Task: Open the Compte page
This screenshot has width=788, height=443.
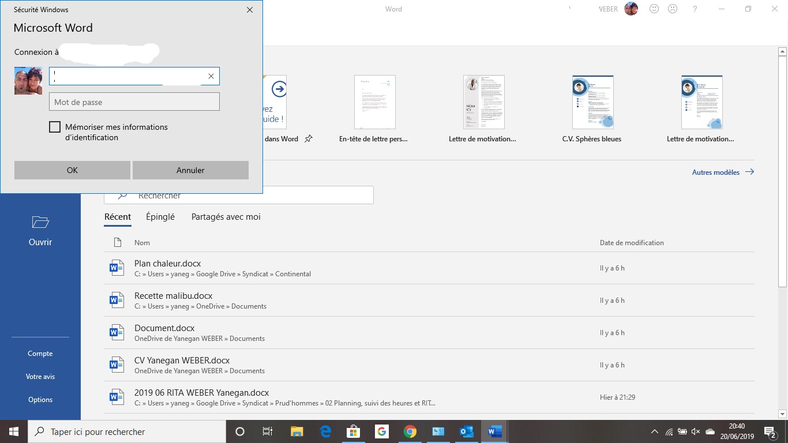Action: (x=40, y=354)
